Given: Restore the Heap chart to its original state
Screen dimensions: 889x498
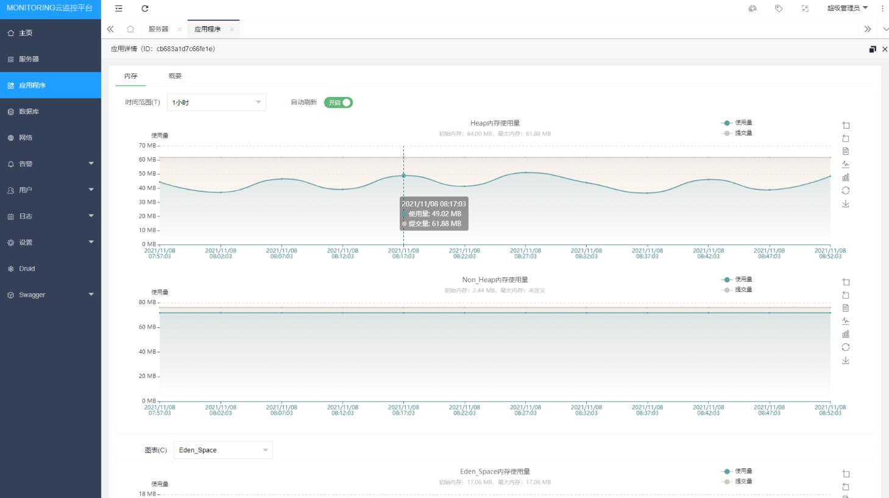Looking at the screenshot, I should click(846, 191).
